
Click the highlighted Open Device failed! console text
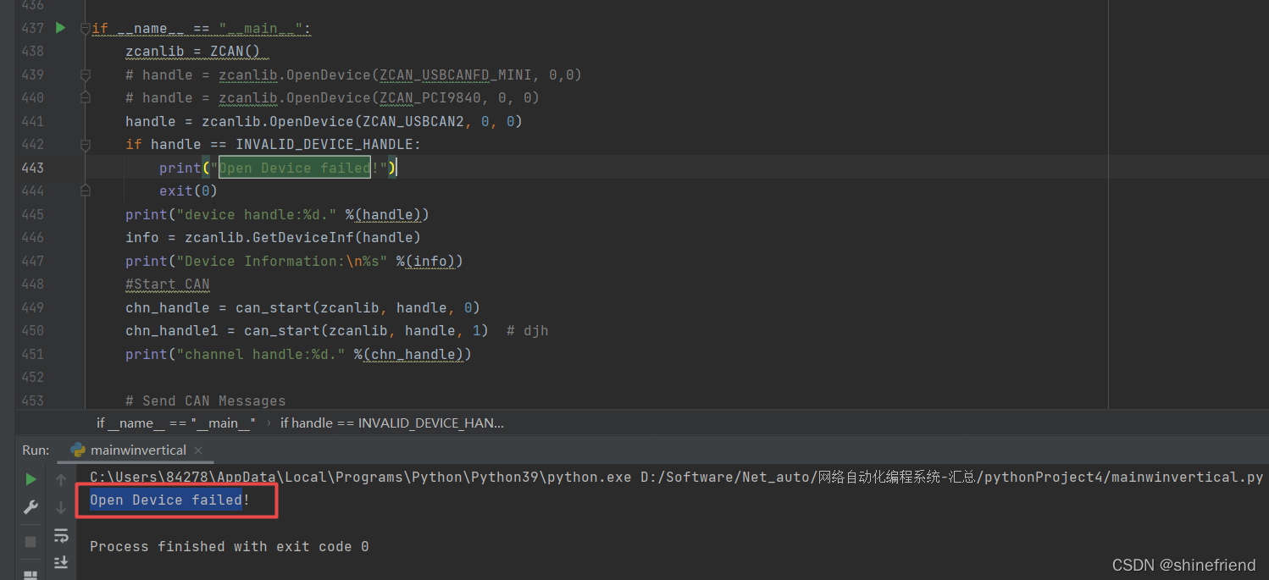(165, 500)
